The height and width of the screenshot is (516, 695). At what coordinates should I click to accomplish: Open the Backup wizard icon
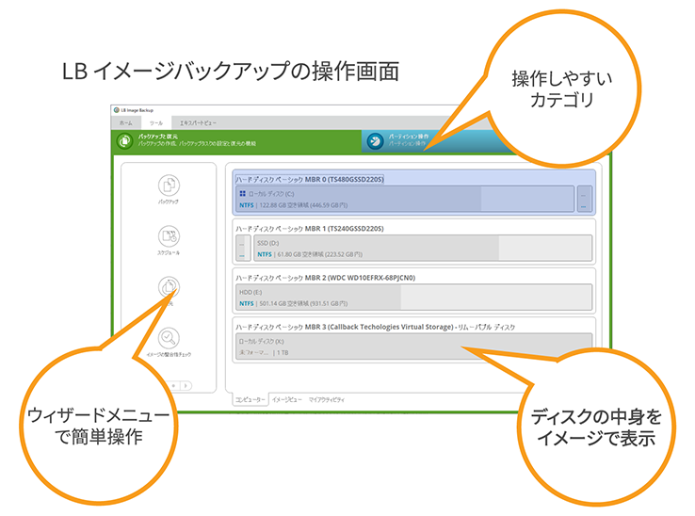point(169,185)
